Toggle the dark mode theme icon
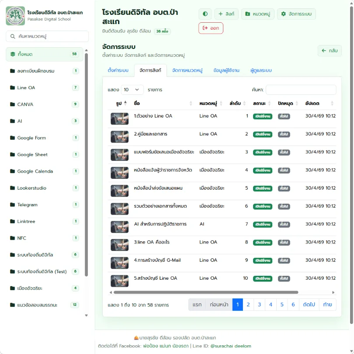 [x=205, y=14]
